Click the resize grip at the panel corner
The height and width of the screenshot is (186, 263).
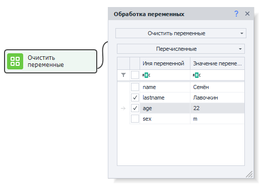click(249, 174)
